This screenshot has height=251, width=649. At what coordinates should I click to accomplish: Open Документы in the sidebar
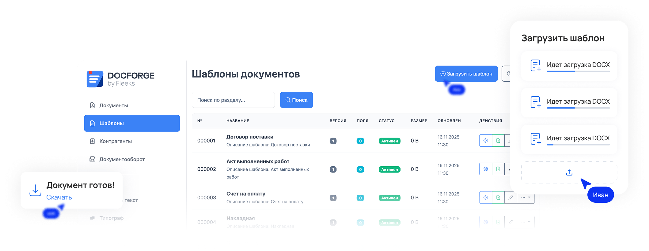click(x=114, y=105)
